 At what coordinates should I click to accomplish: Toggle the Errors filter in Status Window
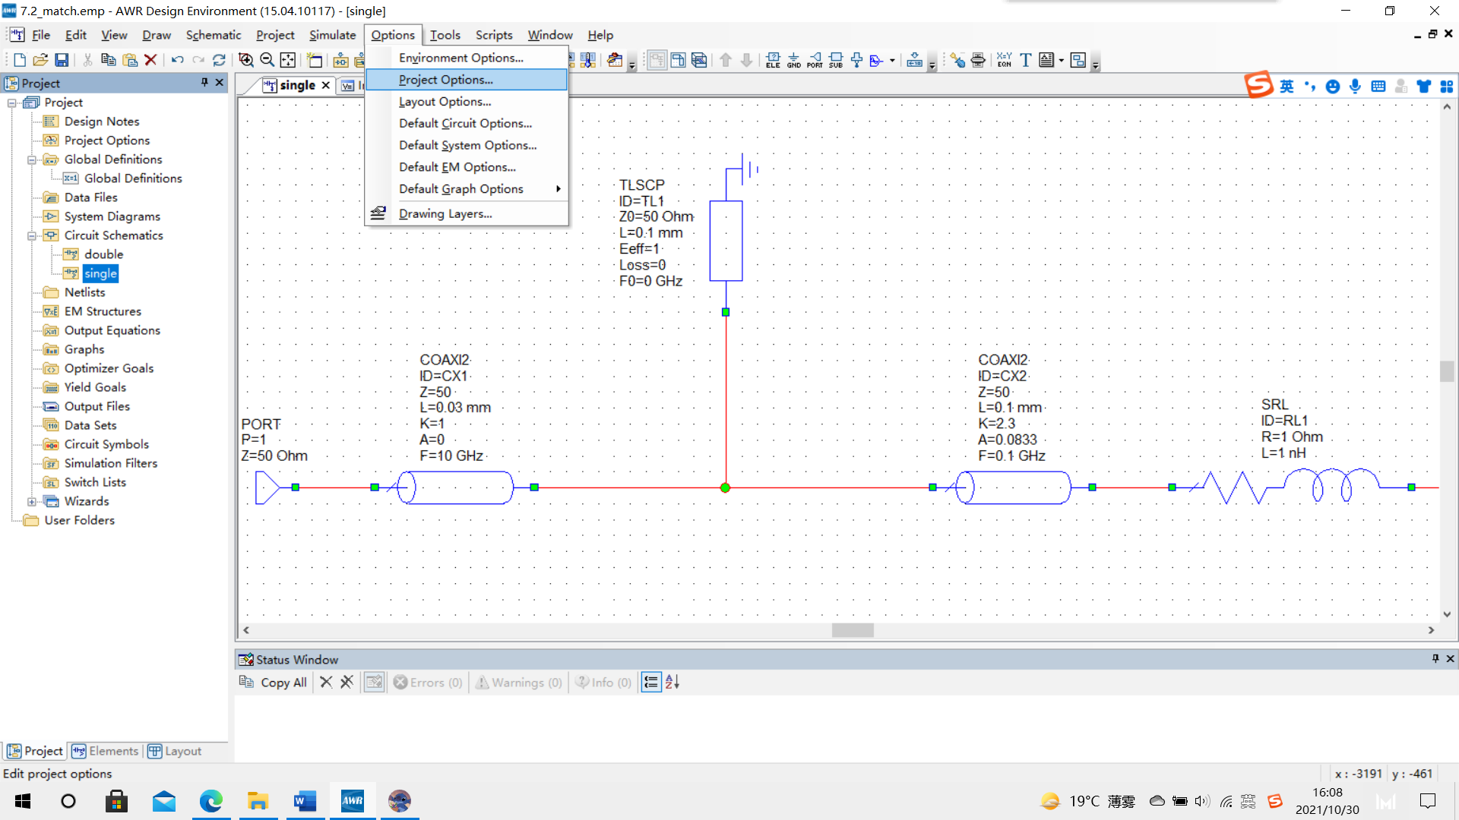tap(428, 683)
